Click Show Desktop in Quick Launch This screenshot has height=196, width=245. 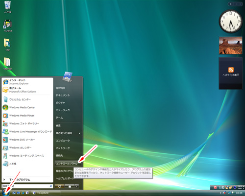pyautogui.click(x=14, y=193)
